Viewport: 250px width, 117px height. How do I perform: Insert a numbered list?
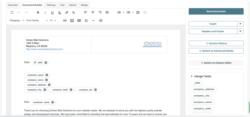(119, 12)
